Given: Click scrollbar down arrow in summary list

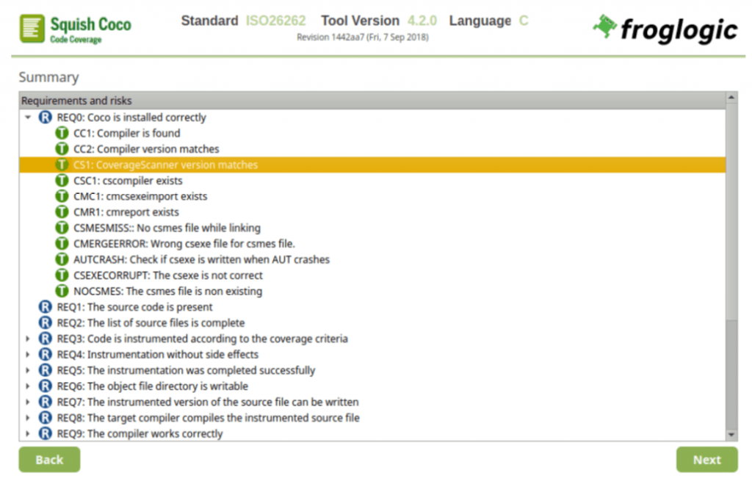Looking at the screenshot, I should (731, 435).
